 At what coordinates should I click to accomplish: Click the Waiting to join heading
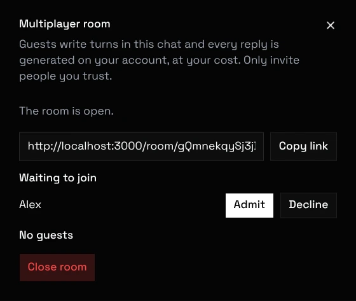[x=58, y=178]
